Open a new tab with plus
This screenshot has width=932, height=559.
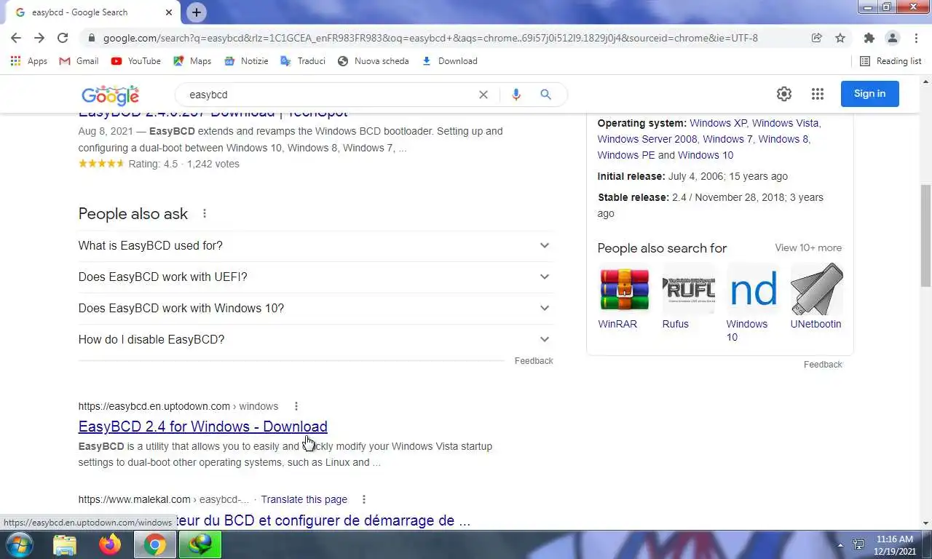pyautogui.click(x=197, y=12)
